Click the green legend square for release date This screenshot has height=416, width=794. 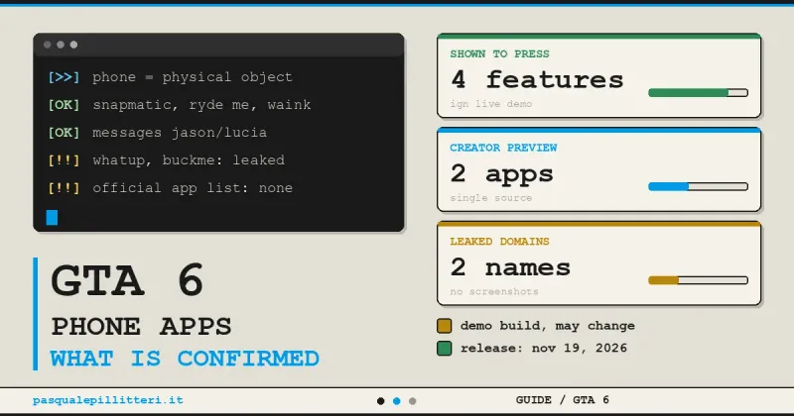(444, 349)
